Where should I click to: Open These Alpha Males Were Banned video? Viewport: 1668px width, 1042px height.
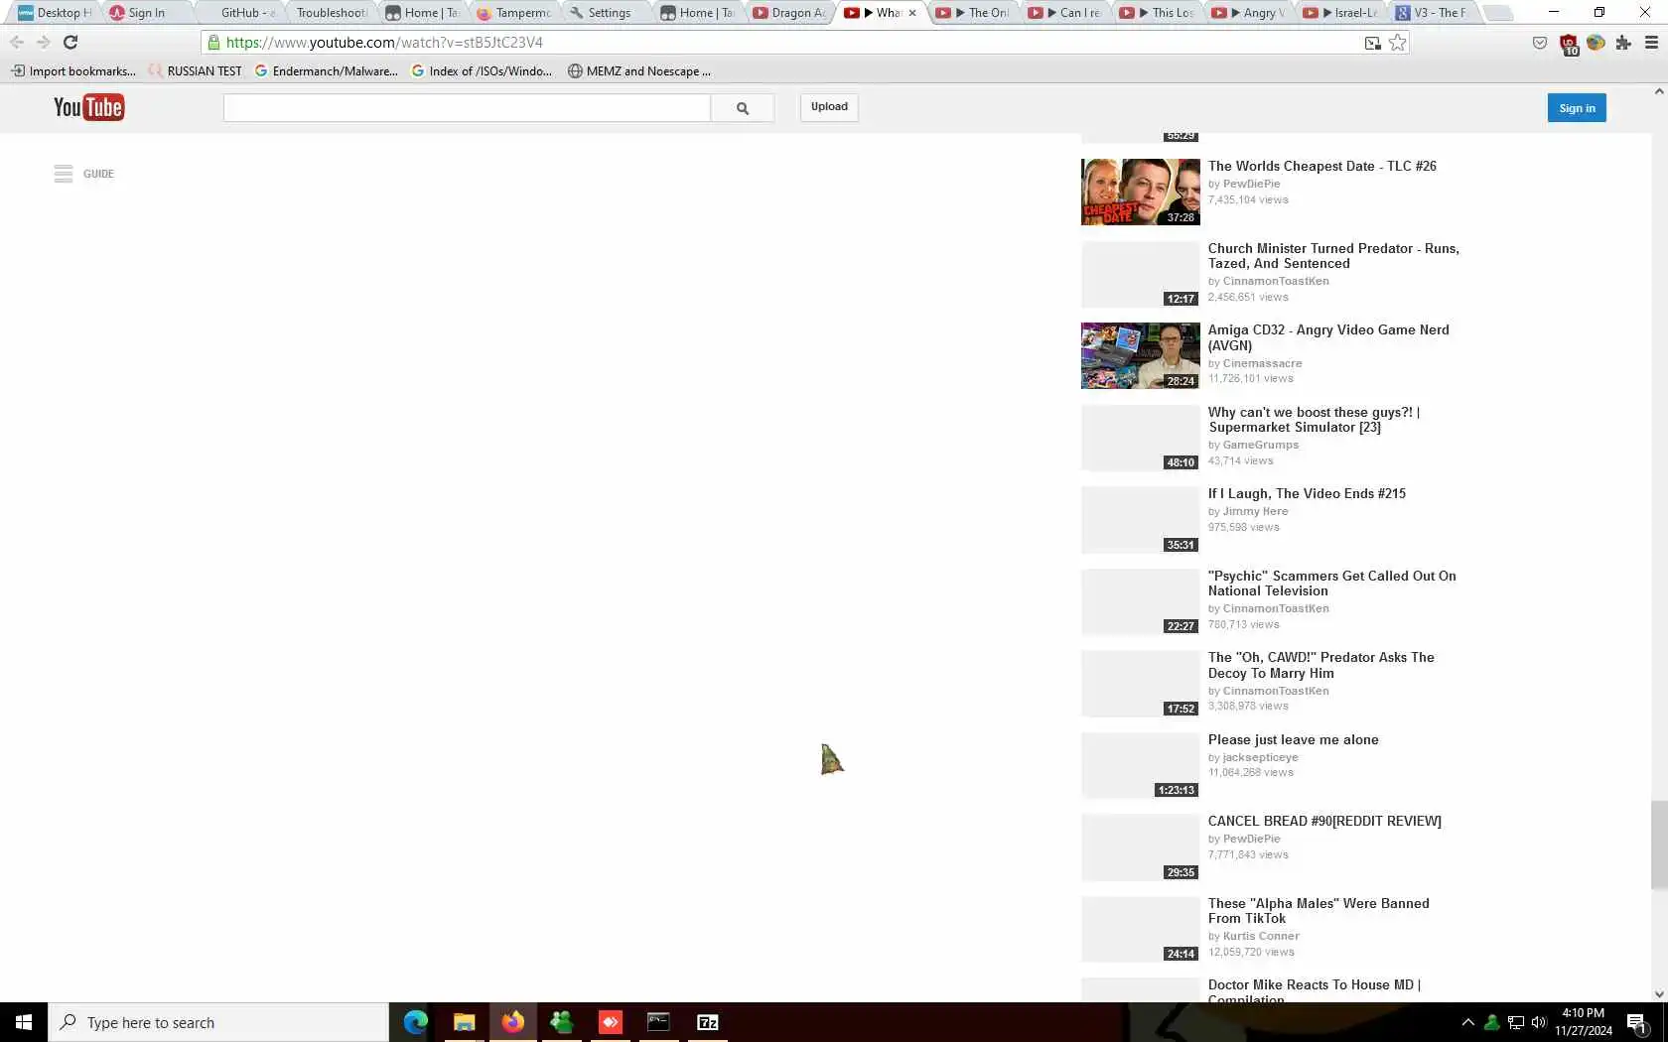[1319, 911]
